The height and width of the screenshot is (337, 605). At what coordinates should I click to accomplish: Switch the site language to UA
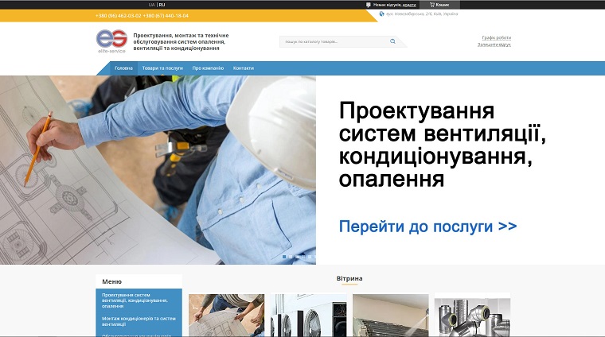151,5
